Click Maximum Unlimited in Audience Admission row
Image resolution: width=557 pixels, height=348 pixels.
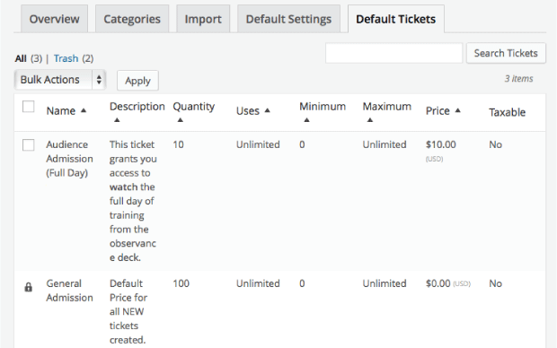[x=385, y=144]
